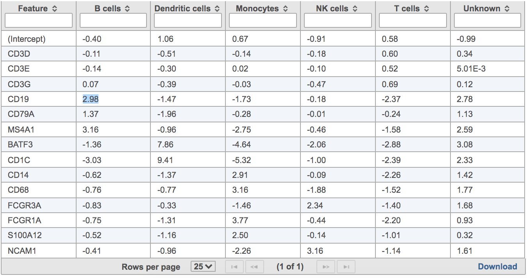This screenshot has width=527, height=278.
Task: Select highlighted CD19 B cells value 2.98
Action: [x=90, y=99]
